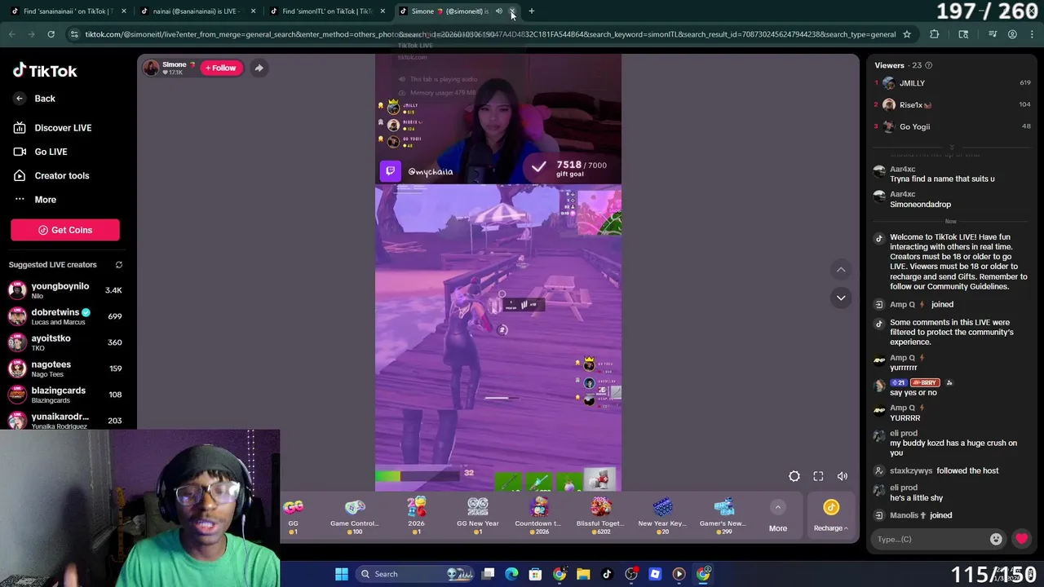Toggle fullscreen on the live video
The height and width of the screenshot is (587, 1044).
(818, 476)
